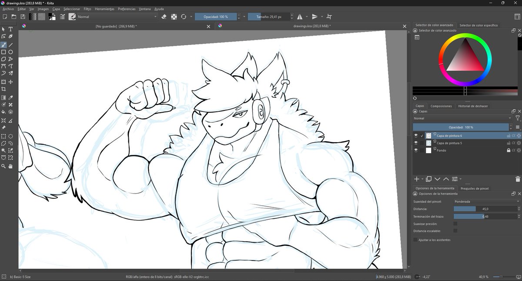Switch to Composiciones tab
522x281 pixels.
(441, 106)
